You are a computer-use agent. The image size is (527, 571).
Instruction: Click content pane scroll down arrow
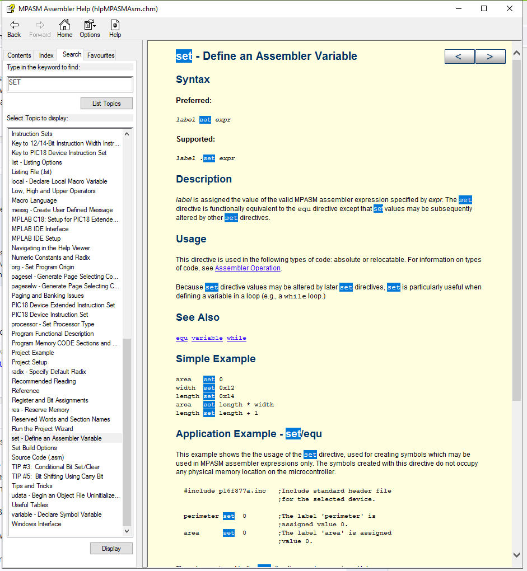(x=516, y=555)
